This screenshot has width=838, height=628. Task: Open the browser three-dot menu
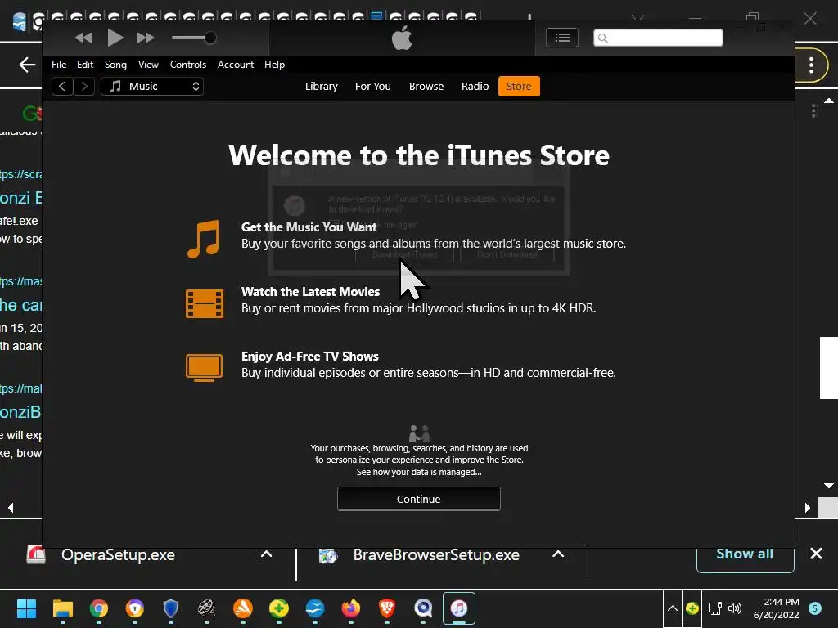coord(811,65)
